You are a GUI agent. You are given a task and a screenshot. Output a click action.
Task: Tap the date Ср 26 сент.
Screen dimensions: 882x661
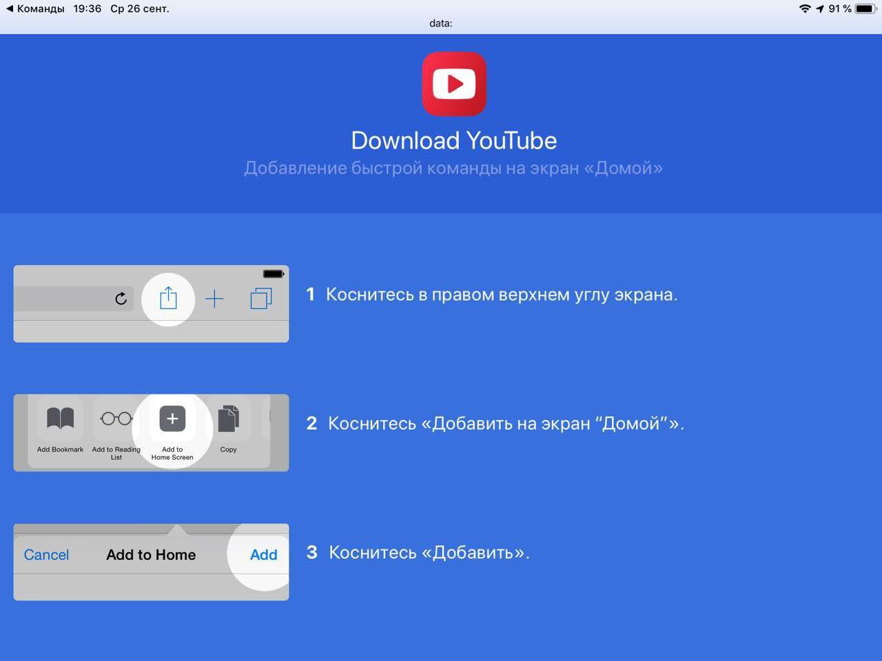pyautogui.click(x=140, y=9)
